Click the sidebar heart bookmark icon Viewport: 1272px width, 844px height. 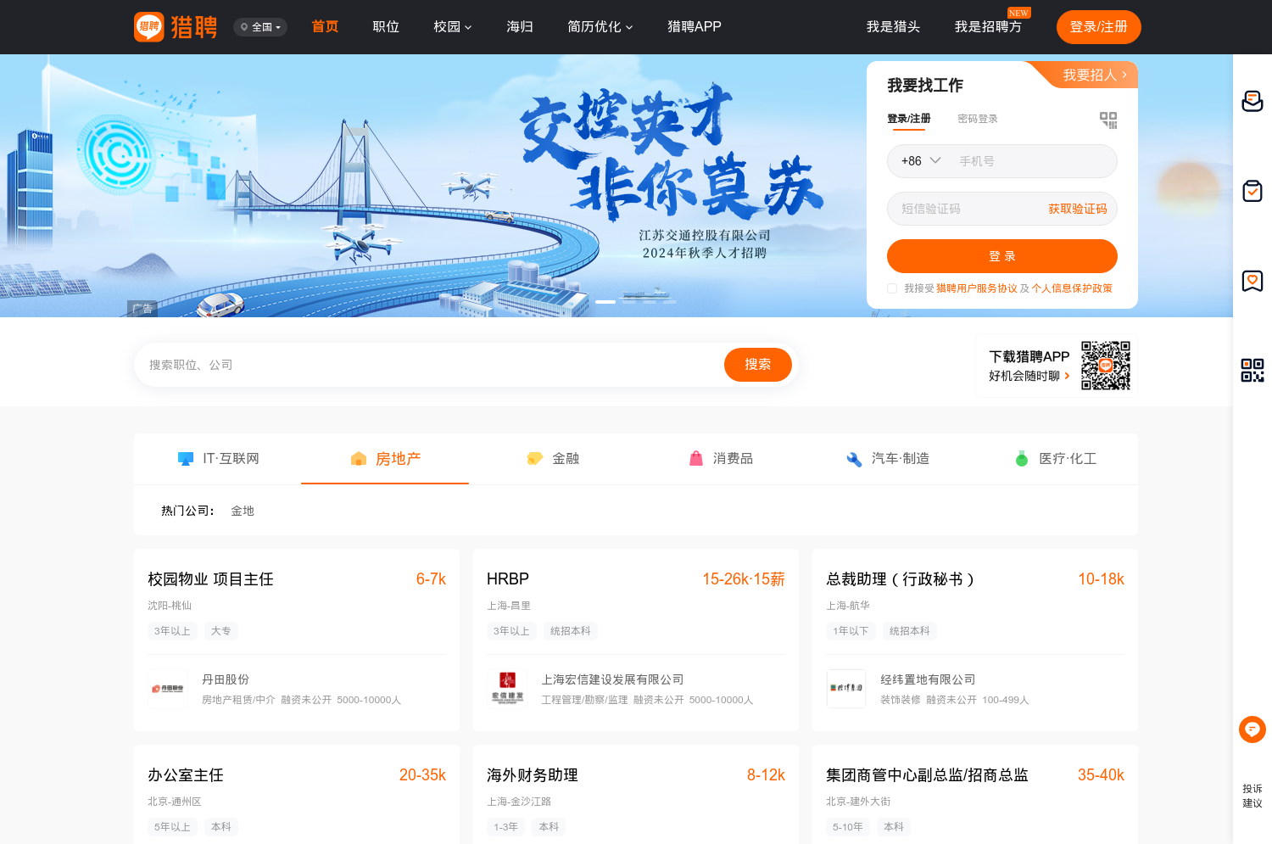point(1252,281)
